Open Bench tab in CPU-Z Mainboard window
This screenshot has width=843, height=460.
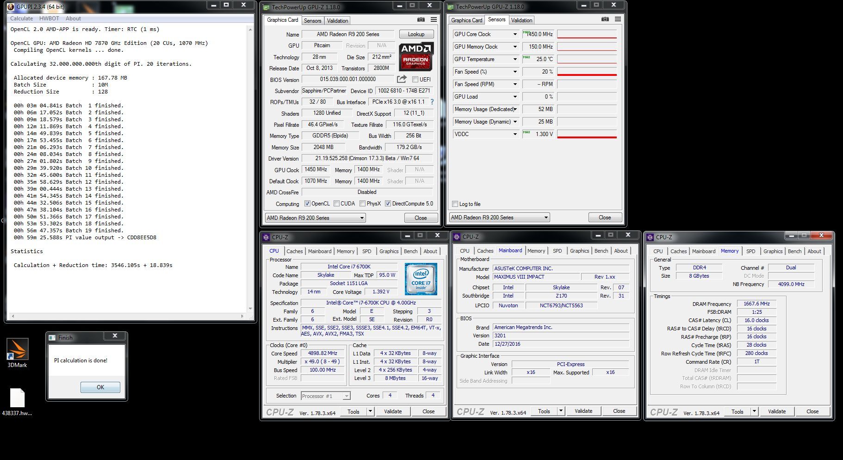601,251
